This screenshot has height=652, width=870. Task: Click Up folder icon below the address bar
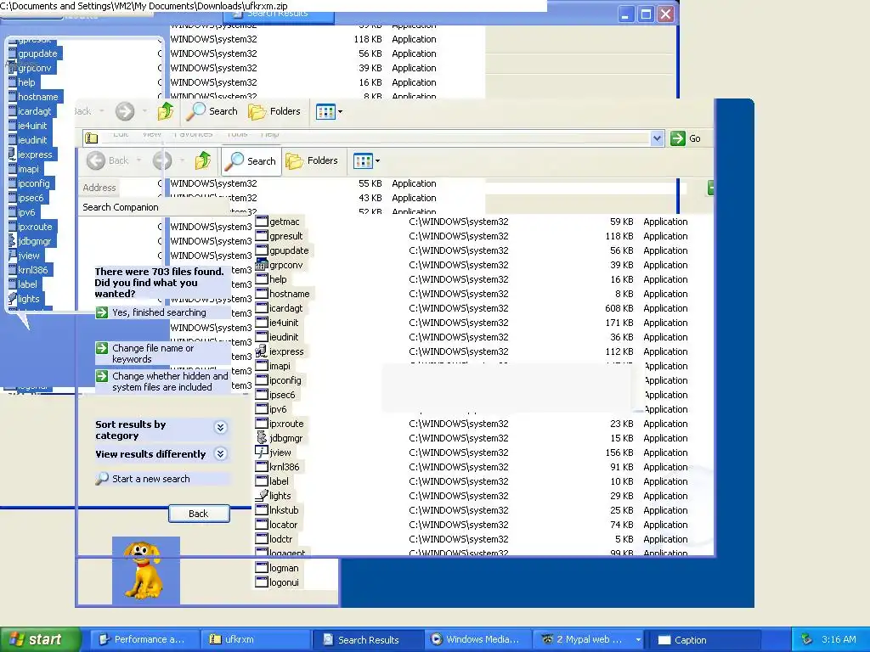203,160
